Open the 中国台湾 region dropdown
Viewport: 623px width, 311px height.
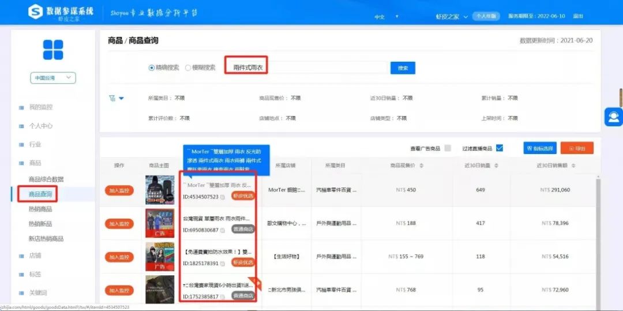pos(53,78)
